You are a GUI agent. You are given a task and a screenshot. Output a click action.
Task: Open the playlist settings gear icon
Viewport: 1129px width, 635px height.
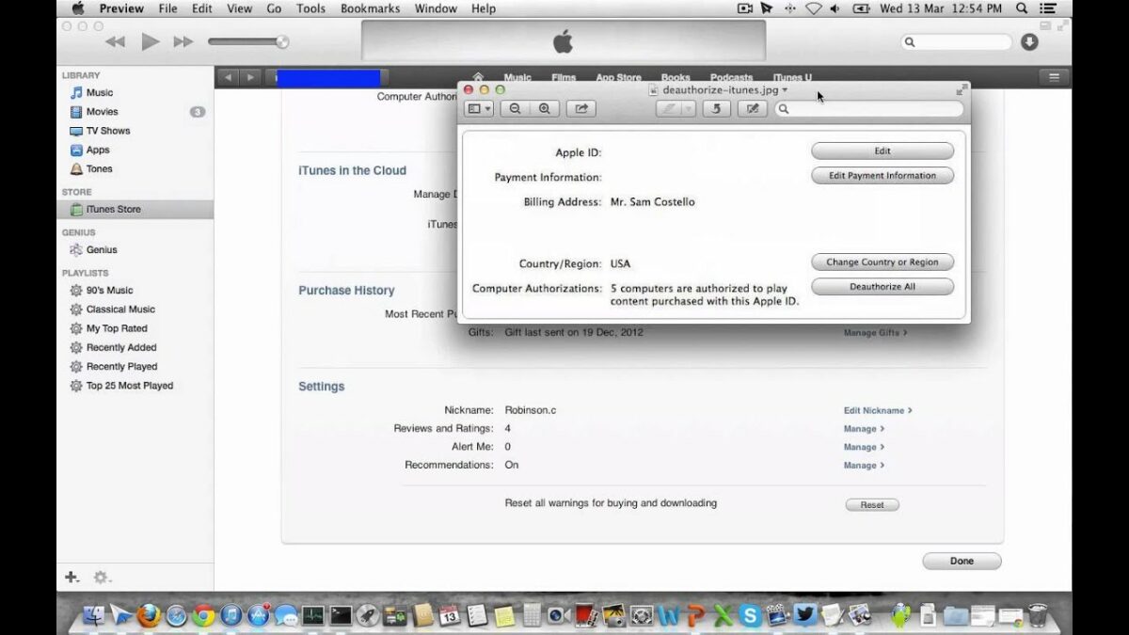point(101,577)
